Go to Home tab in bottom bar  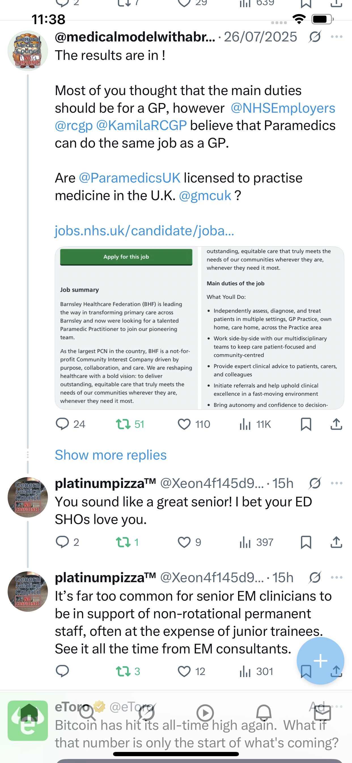click(29, 713)
